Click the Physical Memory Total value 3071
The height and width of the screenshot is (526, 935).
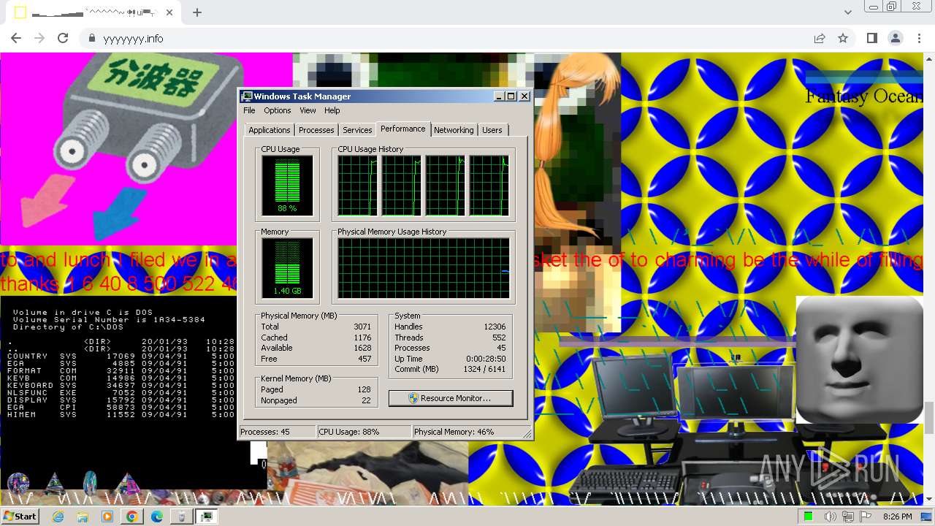coord(362,327)
